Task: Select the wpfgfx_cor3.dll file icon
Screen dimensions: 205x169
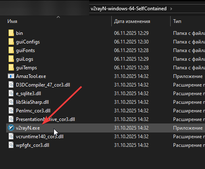Action: (x=11, y=145)
